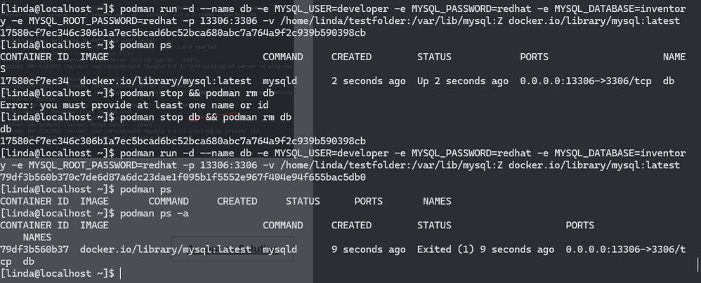Click the CONTAINER ID header in the first table
This screenshot has height=283, width=701.
coord(34,57)
